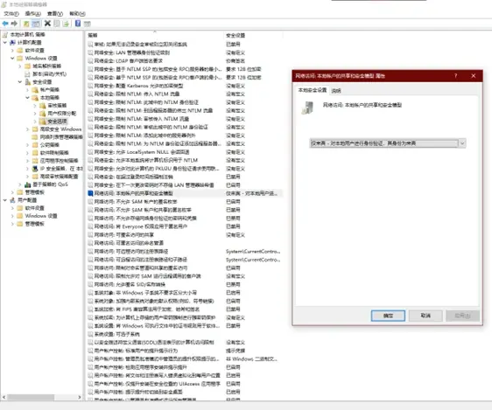
Task: Click the 用户配置 node icon
Action: coord(12,200)
